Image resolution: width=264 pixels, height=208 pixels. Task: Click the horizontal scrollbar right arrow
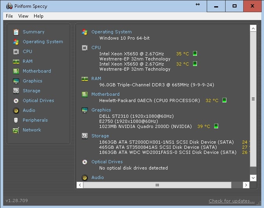coord(246,185)
